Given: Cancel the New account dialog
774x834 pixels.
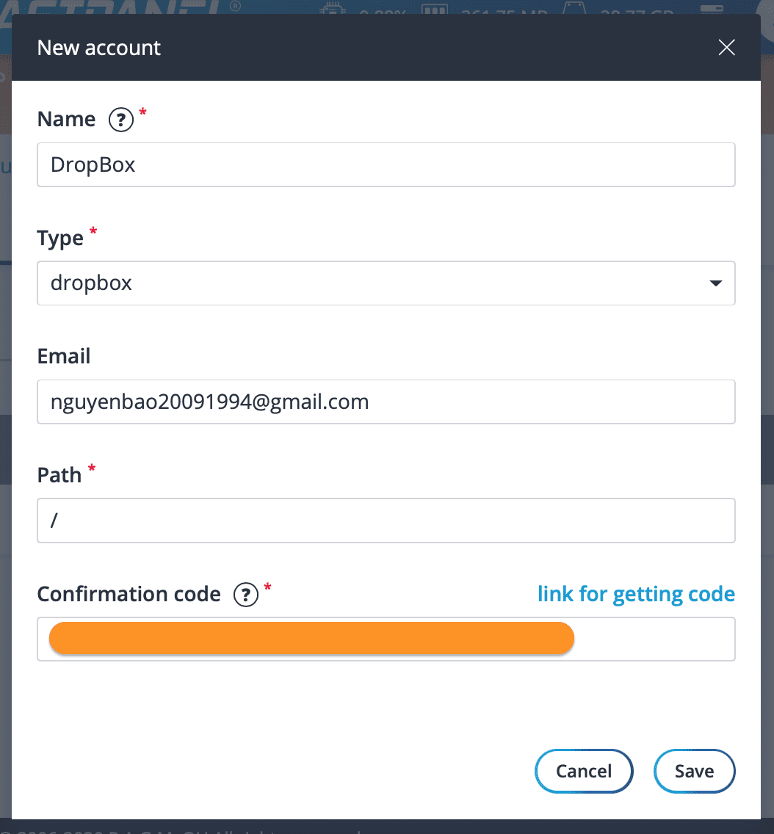Looking at the screenshot, I should [584, 771].
